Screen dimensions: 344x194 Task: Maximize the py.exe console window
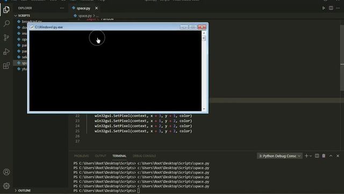193,27
